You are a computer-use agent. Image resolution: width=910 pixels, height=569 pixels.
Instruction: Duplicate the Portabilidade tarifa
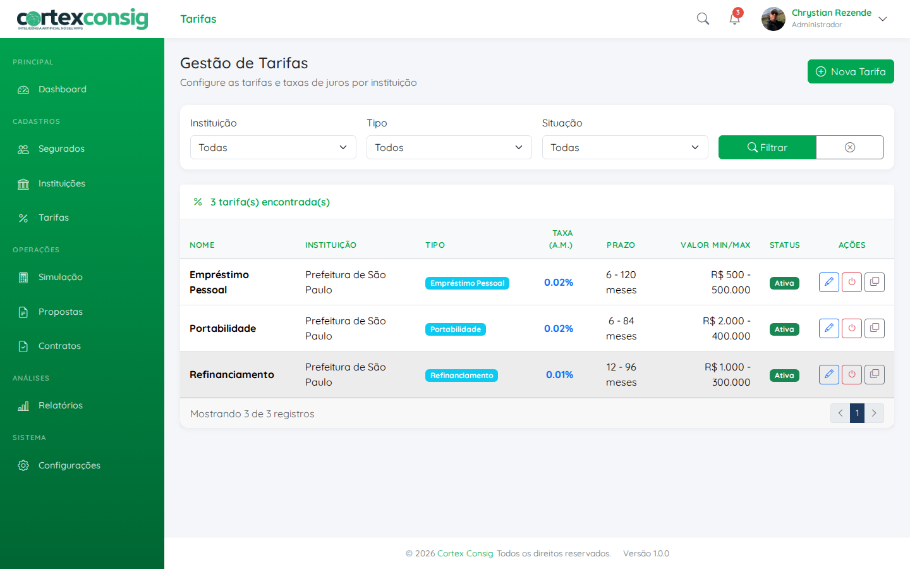coord(874,328)
